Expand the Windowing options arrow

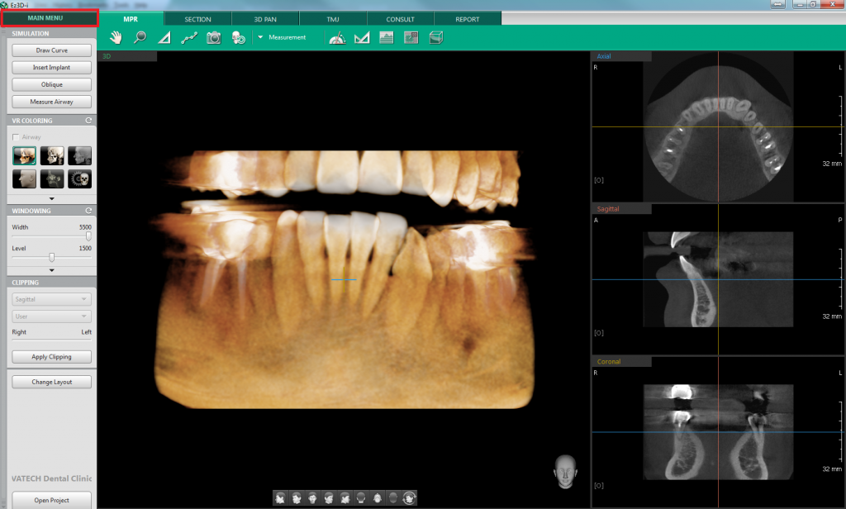click(x=51, y=270)
